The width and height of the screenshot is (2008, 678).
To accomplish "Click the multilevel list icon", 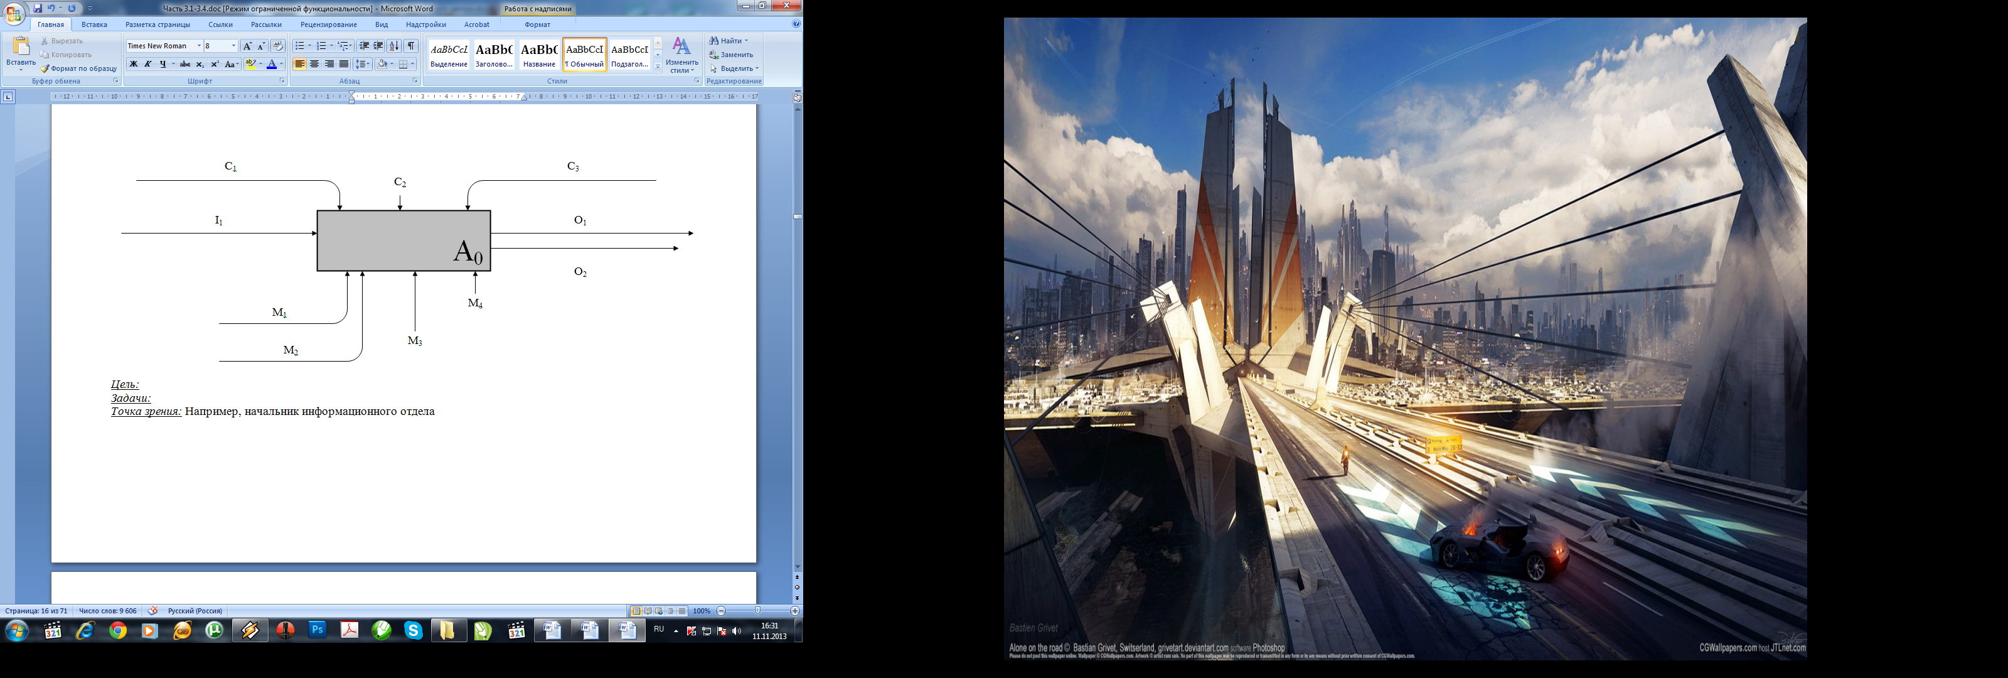I will click(x=343, y=46).
